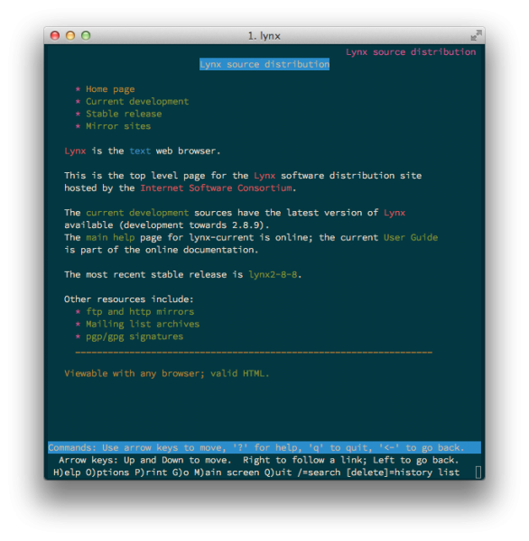Viewport: 529px width, 541px height.
Task: Click the red close window button
Action: (55, 35)
